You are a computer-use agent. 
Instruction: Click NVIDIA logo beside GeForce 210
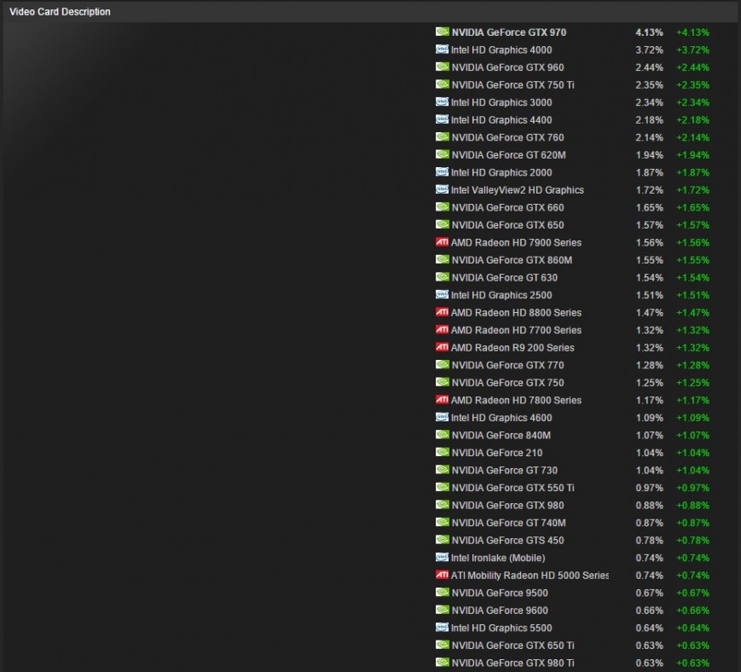click(x=442, y=452)
